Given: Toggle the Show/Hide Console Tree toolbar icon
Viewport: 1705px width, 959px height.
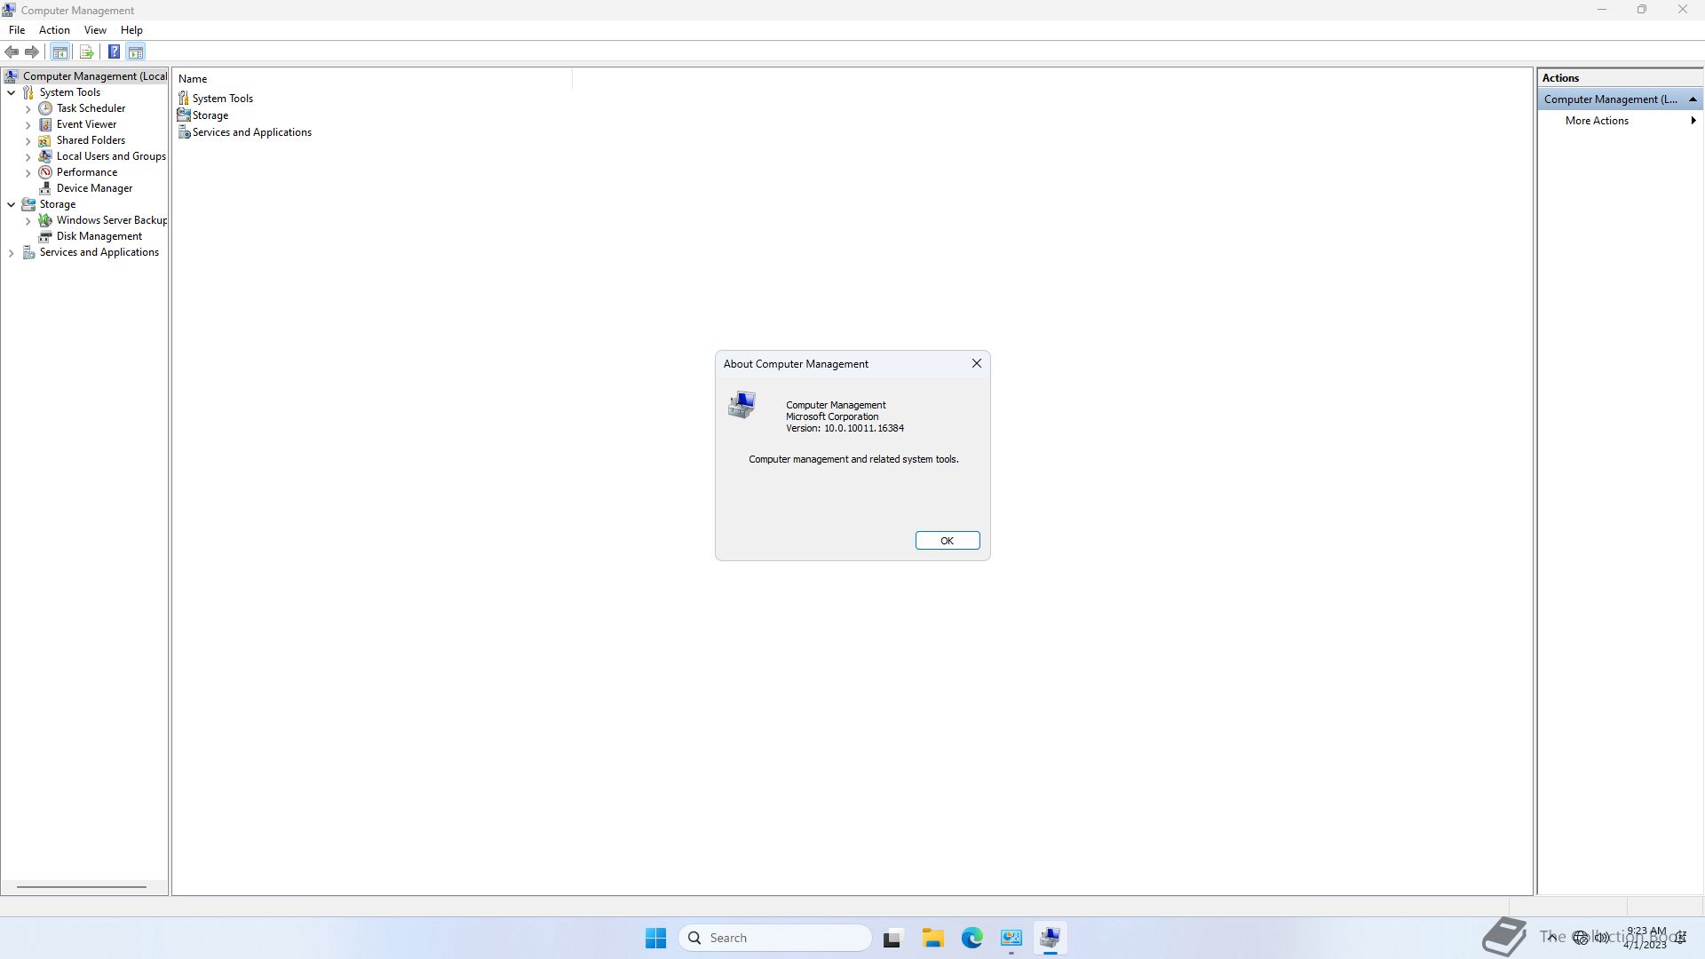Looking at the screenshot, I should (x=60, y=52).
